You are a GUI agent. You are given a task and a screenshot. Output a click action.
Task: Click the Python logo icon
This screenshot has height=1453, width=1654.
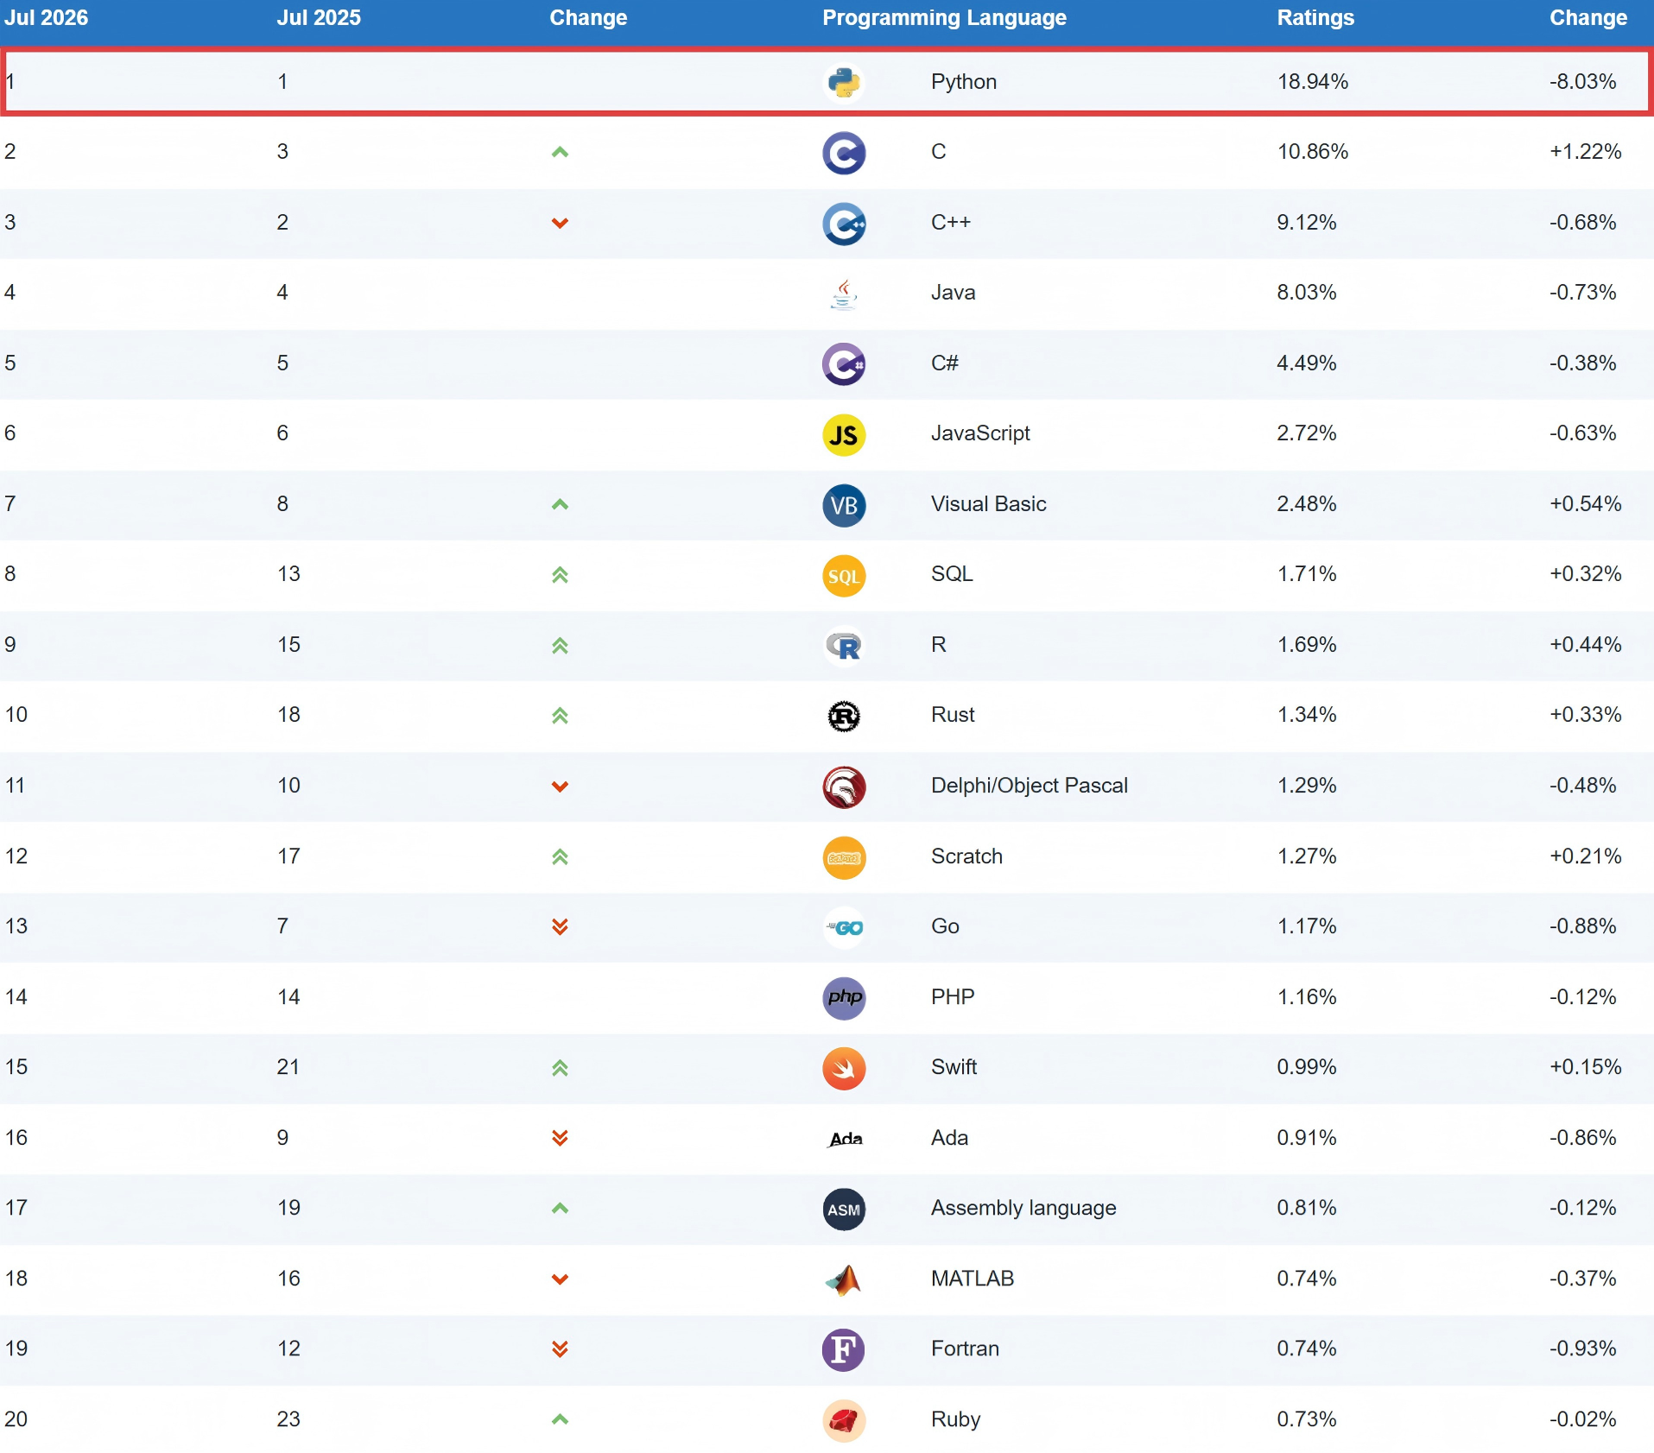pyautogui.click(x=844, y=83)
